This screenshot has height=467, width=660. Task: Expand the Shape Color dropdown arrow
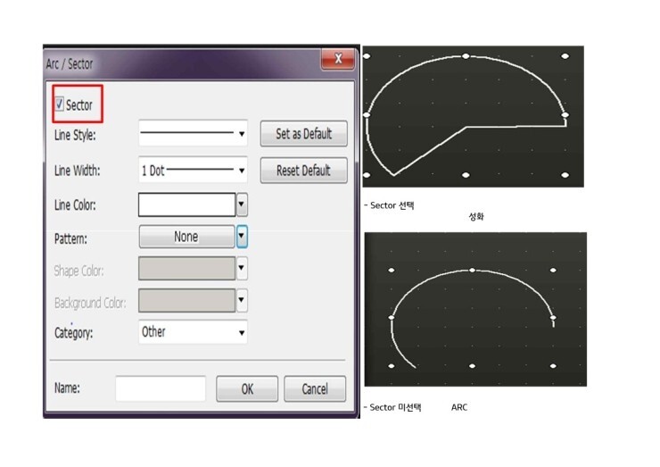point(242,269)
